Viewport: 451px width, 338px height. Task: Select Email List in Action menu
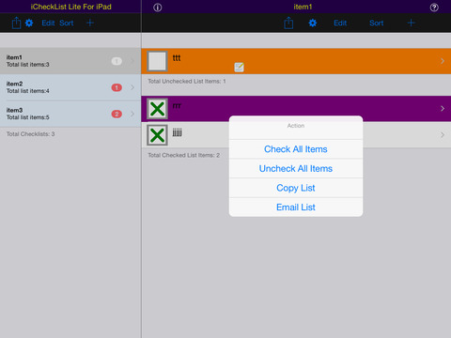coord(296,207)
